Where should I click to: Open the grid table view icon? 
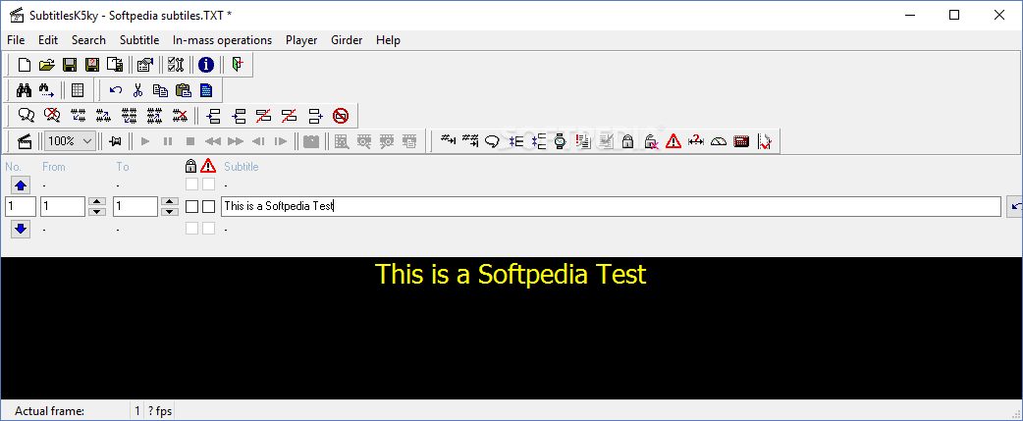tap(78, 90)
